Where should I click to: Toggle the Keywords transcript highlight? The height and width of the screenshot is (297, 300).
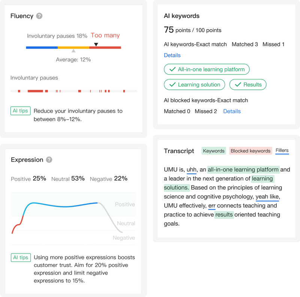[x=214, y=151]
